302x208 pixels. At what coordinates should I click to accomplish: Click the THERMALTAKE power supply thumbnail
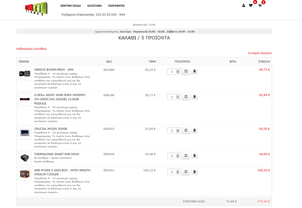click(25, 158)
